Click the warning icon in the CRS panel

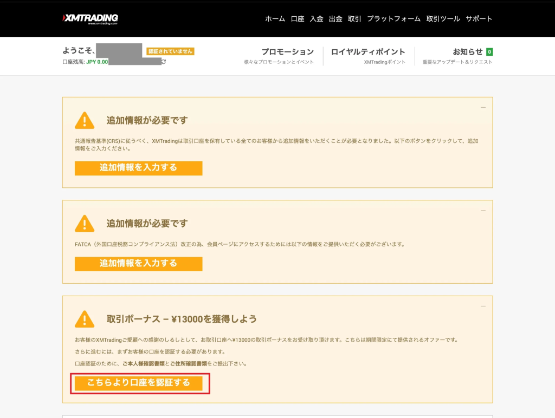[85, 120]
